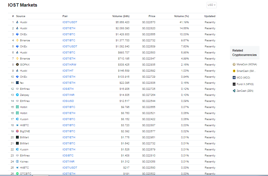The height and width of the screenshot is (176, 268).
Task: Open MCO (MCO) related currency
Action: [x=243, y=78]
